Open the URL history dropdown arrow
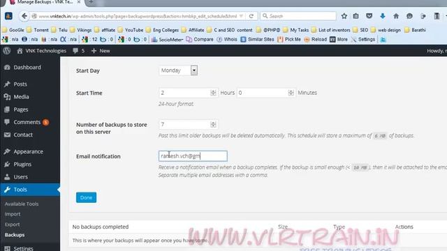The width and height of the screenshot is (447, 251). pos(241,16)
